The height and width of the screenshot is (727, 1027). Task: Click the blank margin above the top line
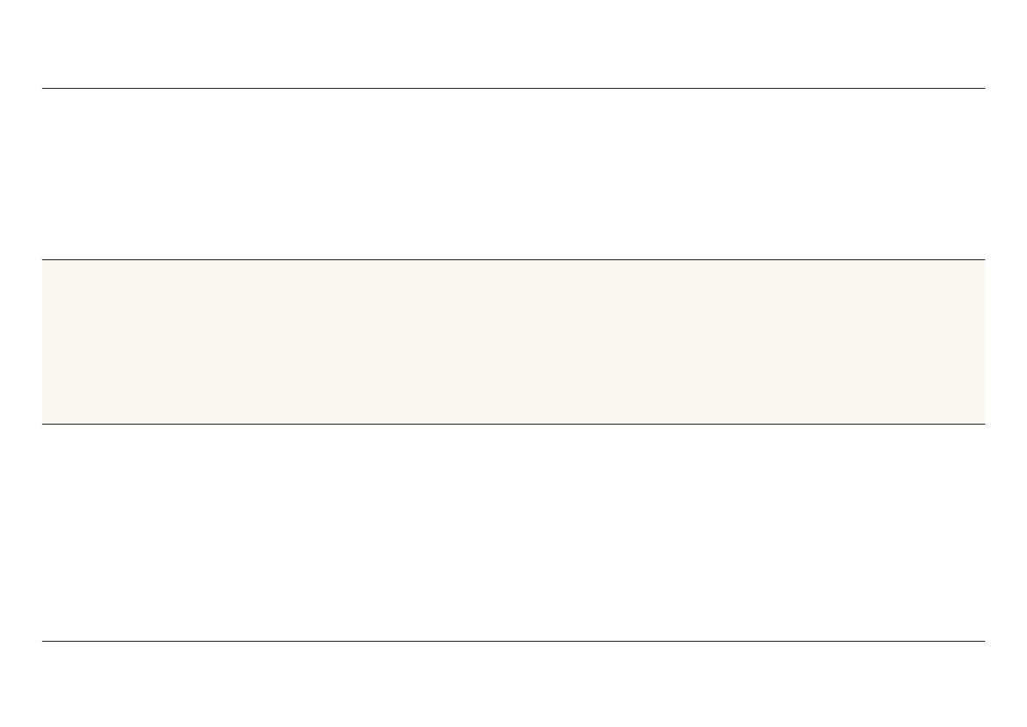click(x=513, y=43)
